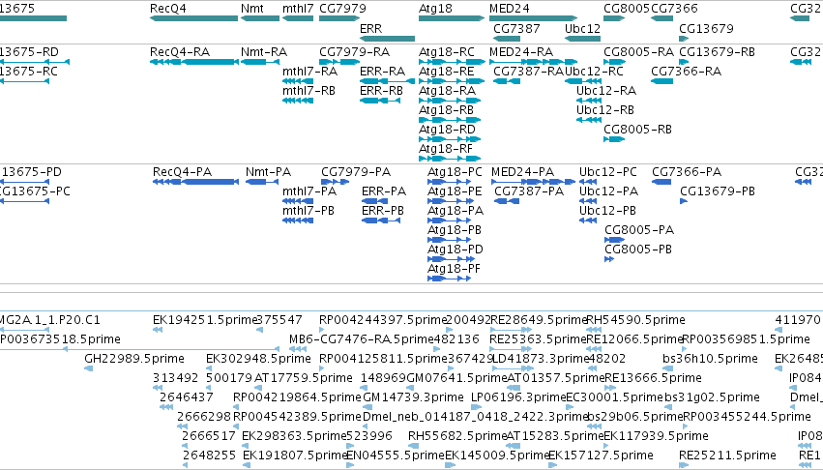This screenshot has height=470, width=823.
Task: Click the RH55682.5prime EST label
Action: (x=457, y=436)
